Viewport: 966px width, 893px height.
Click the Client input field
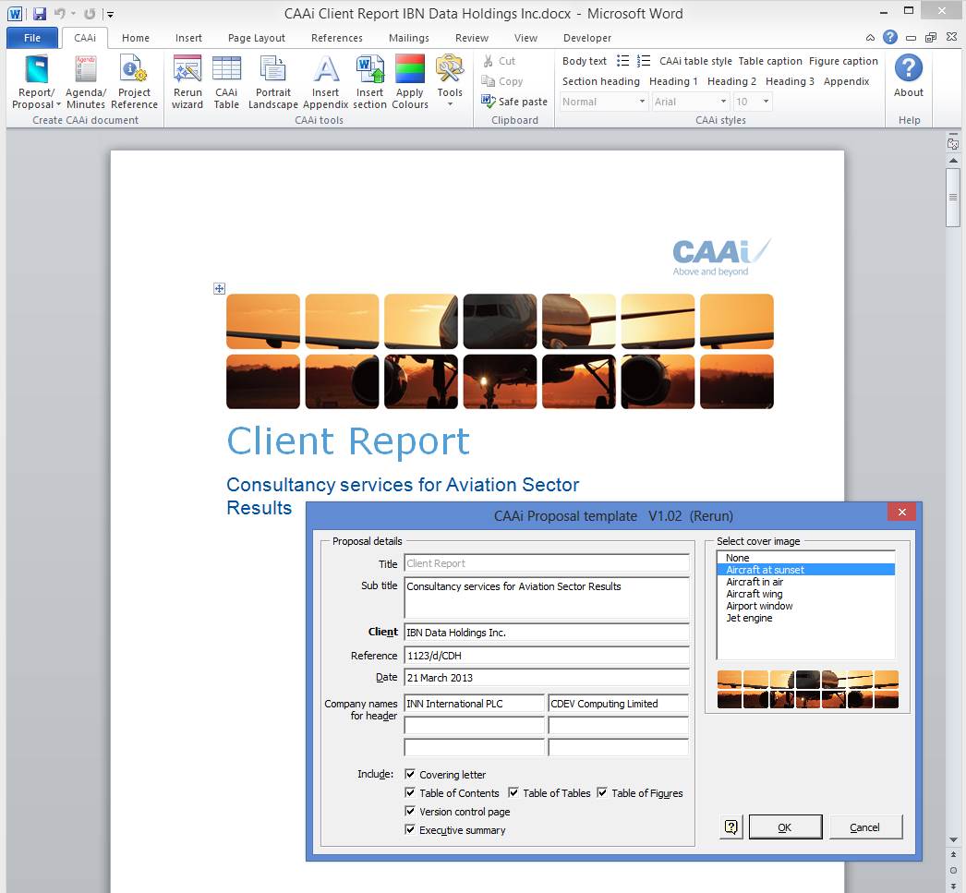coord(547,633)
